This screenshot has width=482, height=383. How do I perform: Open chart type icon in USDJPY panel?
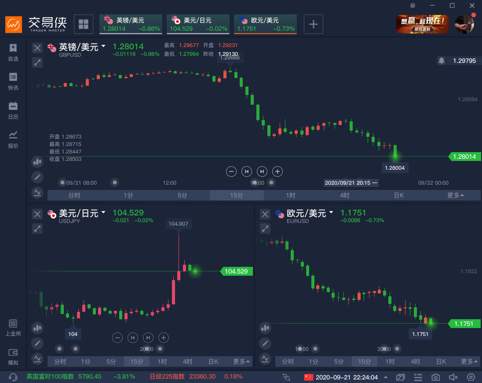(37, 328)
